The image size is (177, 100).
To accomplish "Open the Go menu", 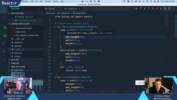I will [37, 1].
